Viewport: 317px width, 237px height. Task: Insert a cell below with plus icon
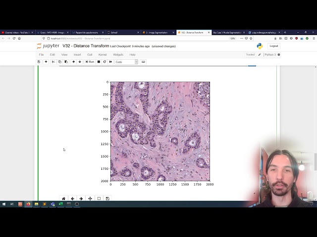tap(46, 62)
